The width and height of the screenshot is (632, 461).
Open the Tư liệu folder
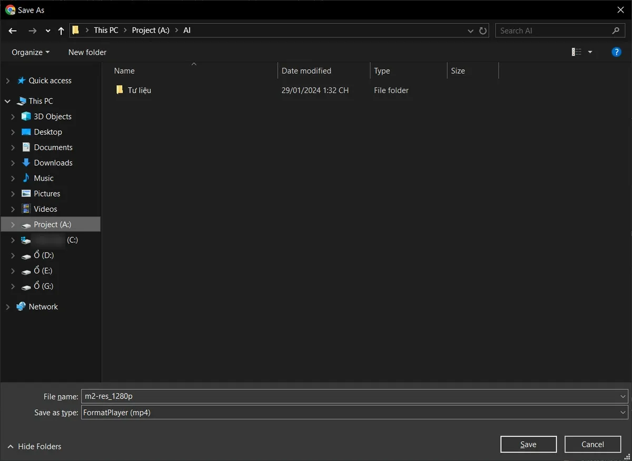(x=139, y=90)
